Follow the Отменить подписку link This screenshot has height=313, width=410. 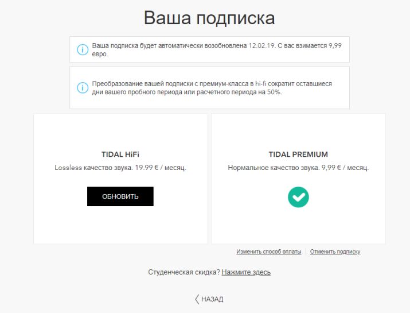pos(335,252)
